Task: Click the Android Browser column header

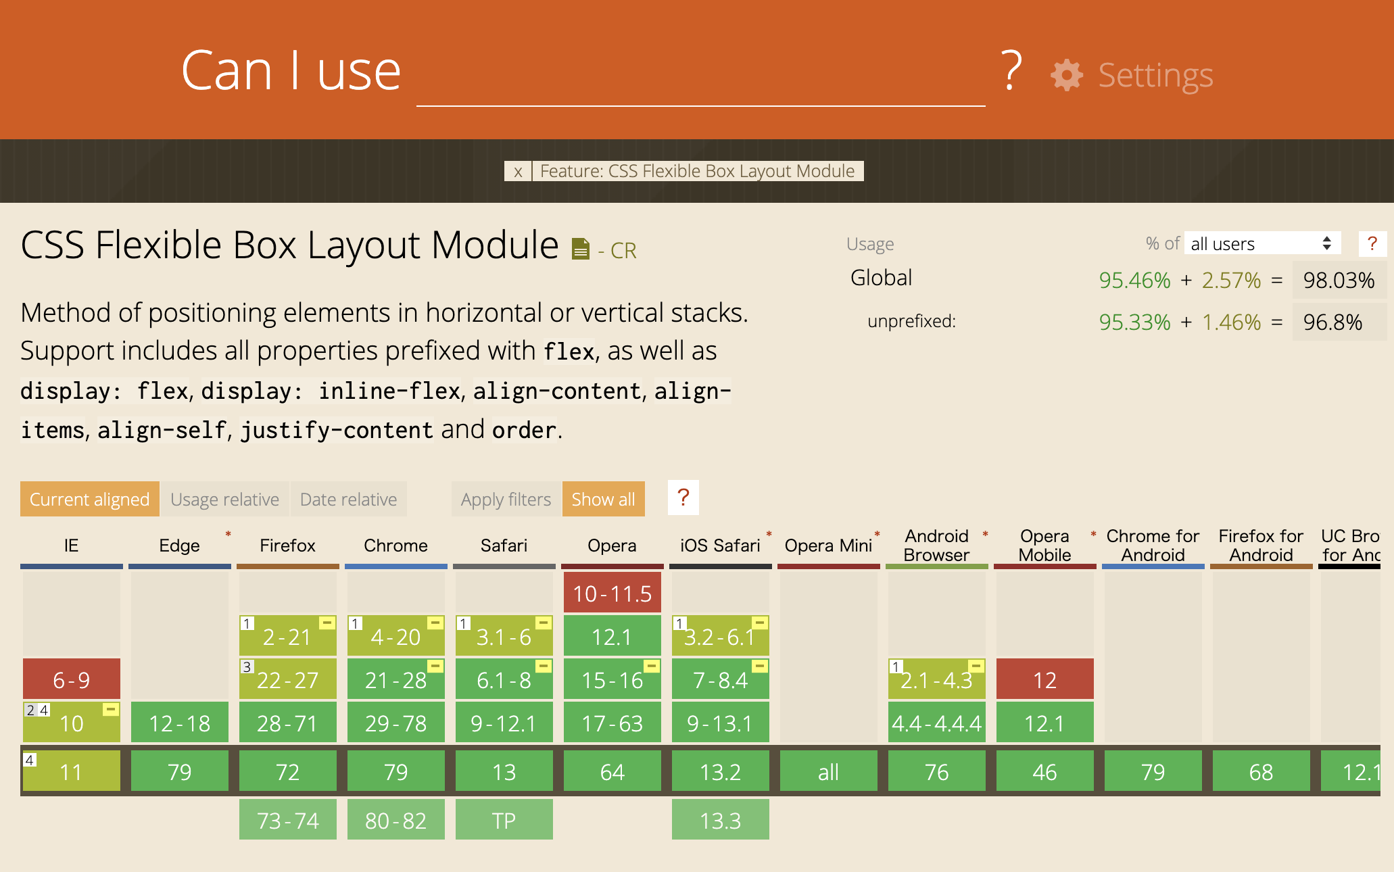Action: tap(937, 546)
